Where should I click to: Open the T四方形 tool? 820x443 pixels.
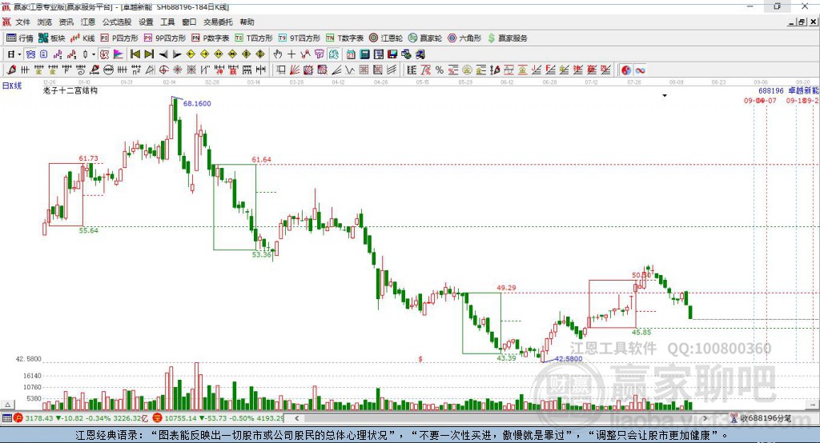pos(254,38)
